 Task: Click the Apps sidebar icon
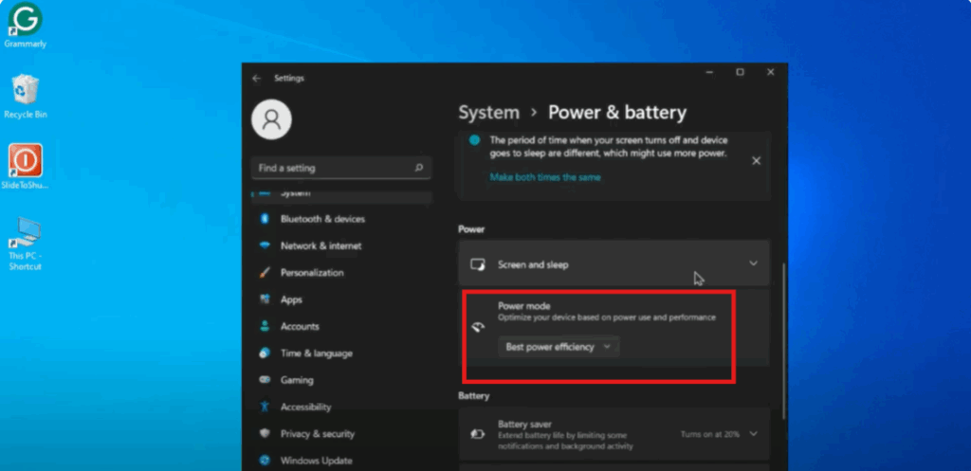coord(266,299)
